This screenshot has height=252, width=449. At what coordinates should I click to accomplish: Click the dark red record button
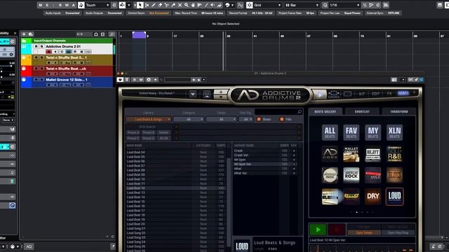coord(337,230)
